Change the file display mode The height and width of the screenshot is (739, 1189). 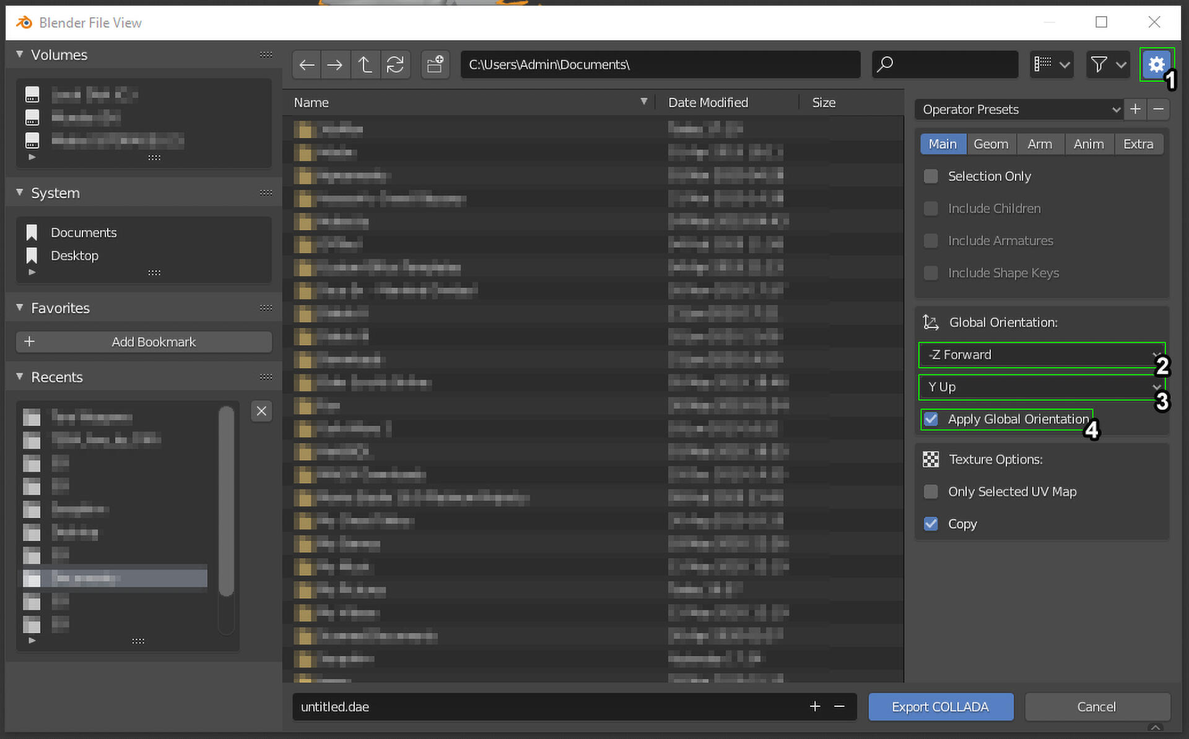pos(1051,64)
